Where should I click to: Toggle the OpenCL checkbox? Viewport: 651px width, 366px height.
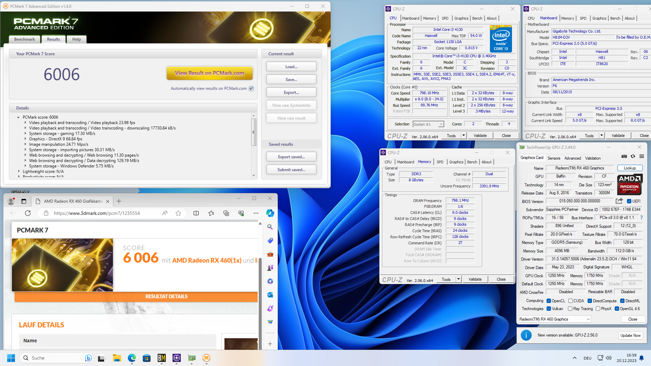(549, 301)
